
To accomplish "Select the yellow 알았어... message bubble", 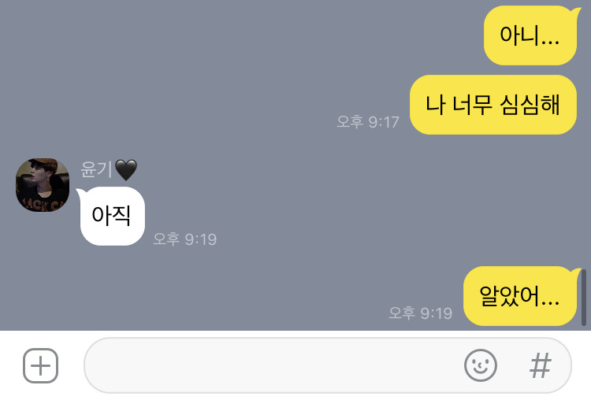I will [520, 296].
